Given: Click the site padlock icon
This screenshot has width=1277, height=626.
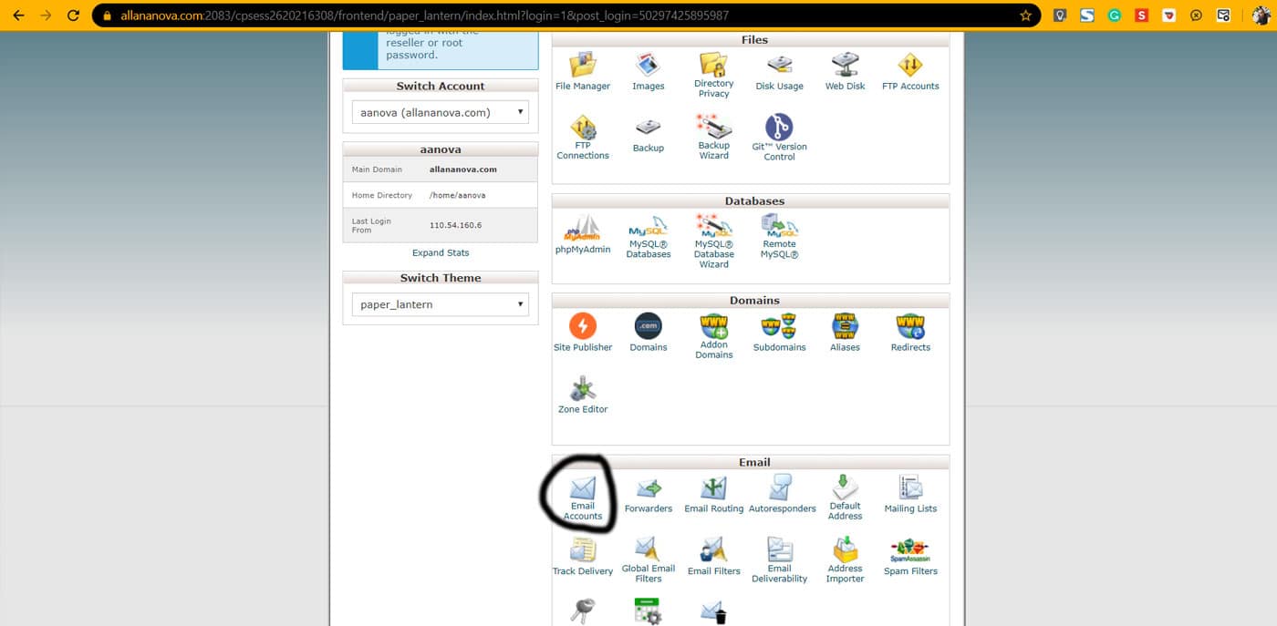Looking at the screenshot, I should [108, 15].
